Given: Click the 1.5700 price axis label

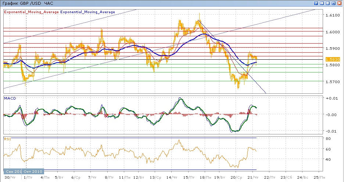Looking at the screenshot, I should point(332,82).
